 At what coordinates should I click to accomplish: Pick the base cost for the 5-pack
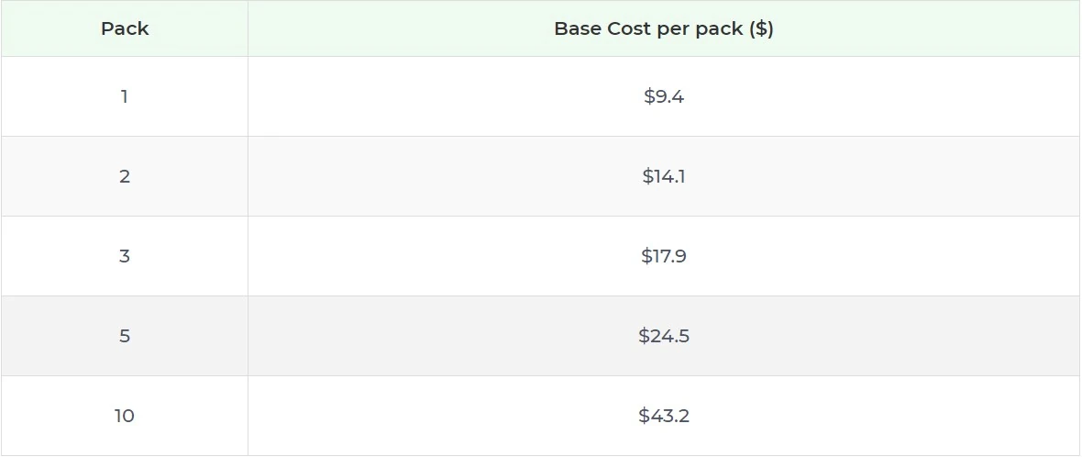tap(663, 336)
